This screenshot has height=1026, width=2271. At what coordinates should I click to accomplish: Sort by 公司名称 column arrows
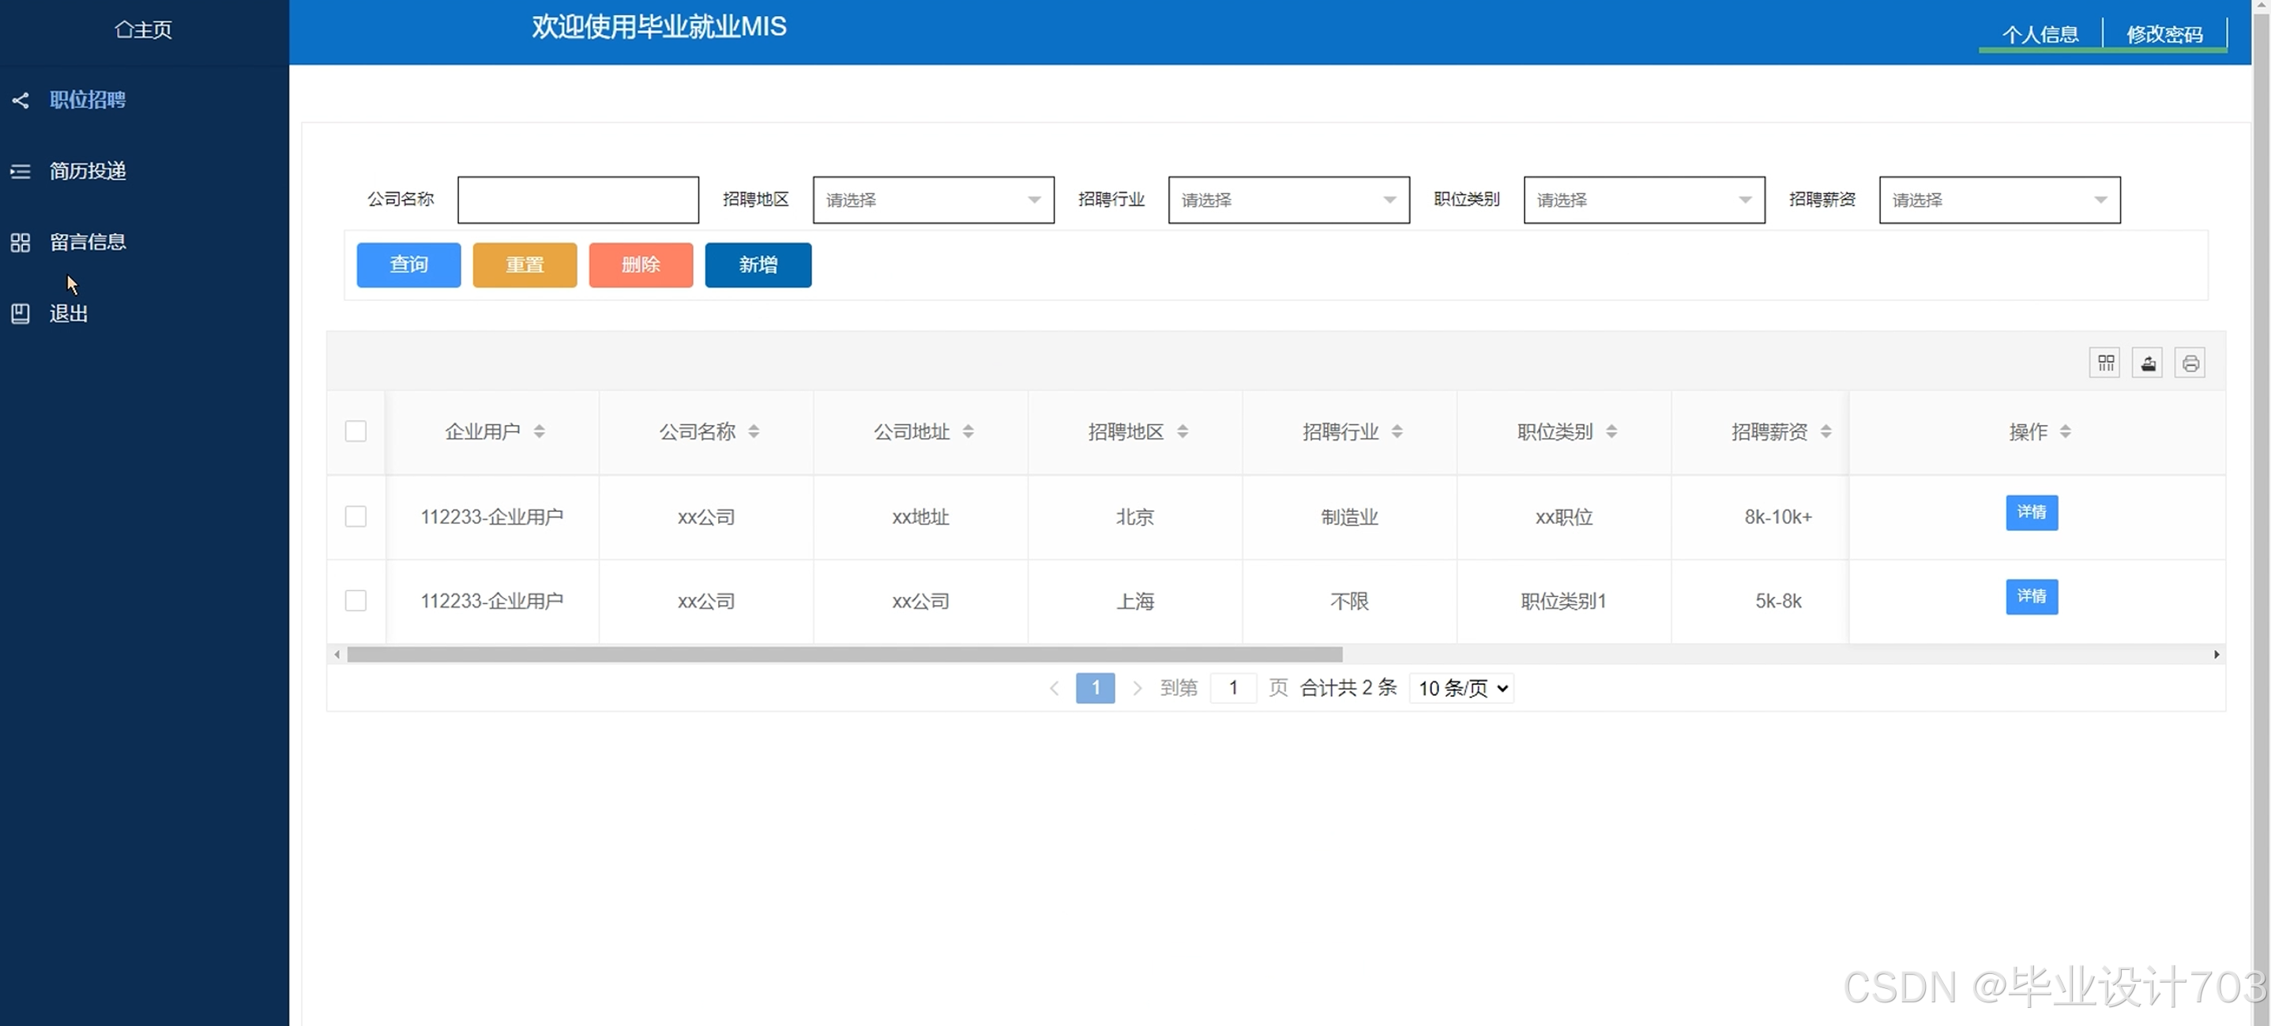tap(754, 431)
